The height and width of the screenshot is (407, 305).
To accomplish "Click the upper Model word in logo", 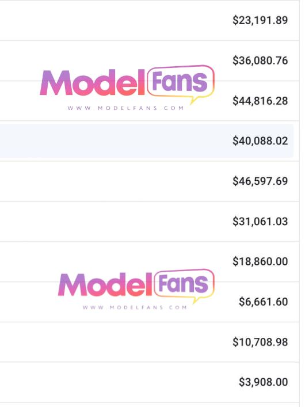I will [x=93, y=82].
